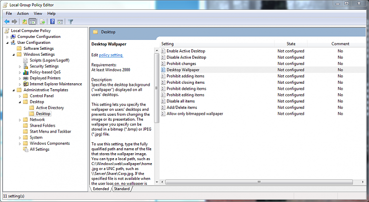This screenshot has height=202, width=369.
Task: Click the Desktop Wallpaper policy icon
Action: (163, 70)
